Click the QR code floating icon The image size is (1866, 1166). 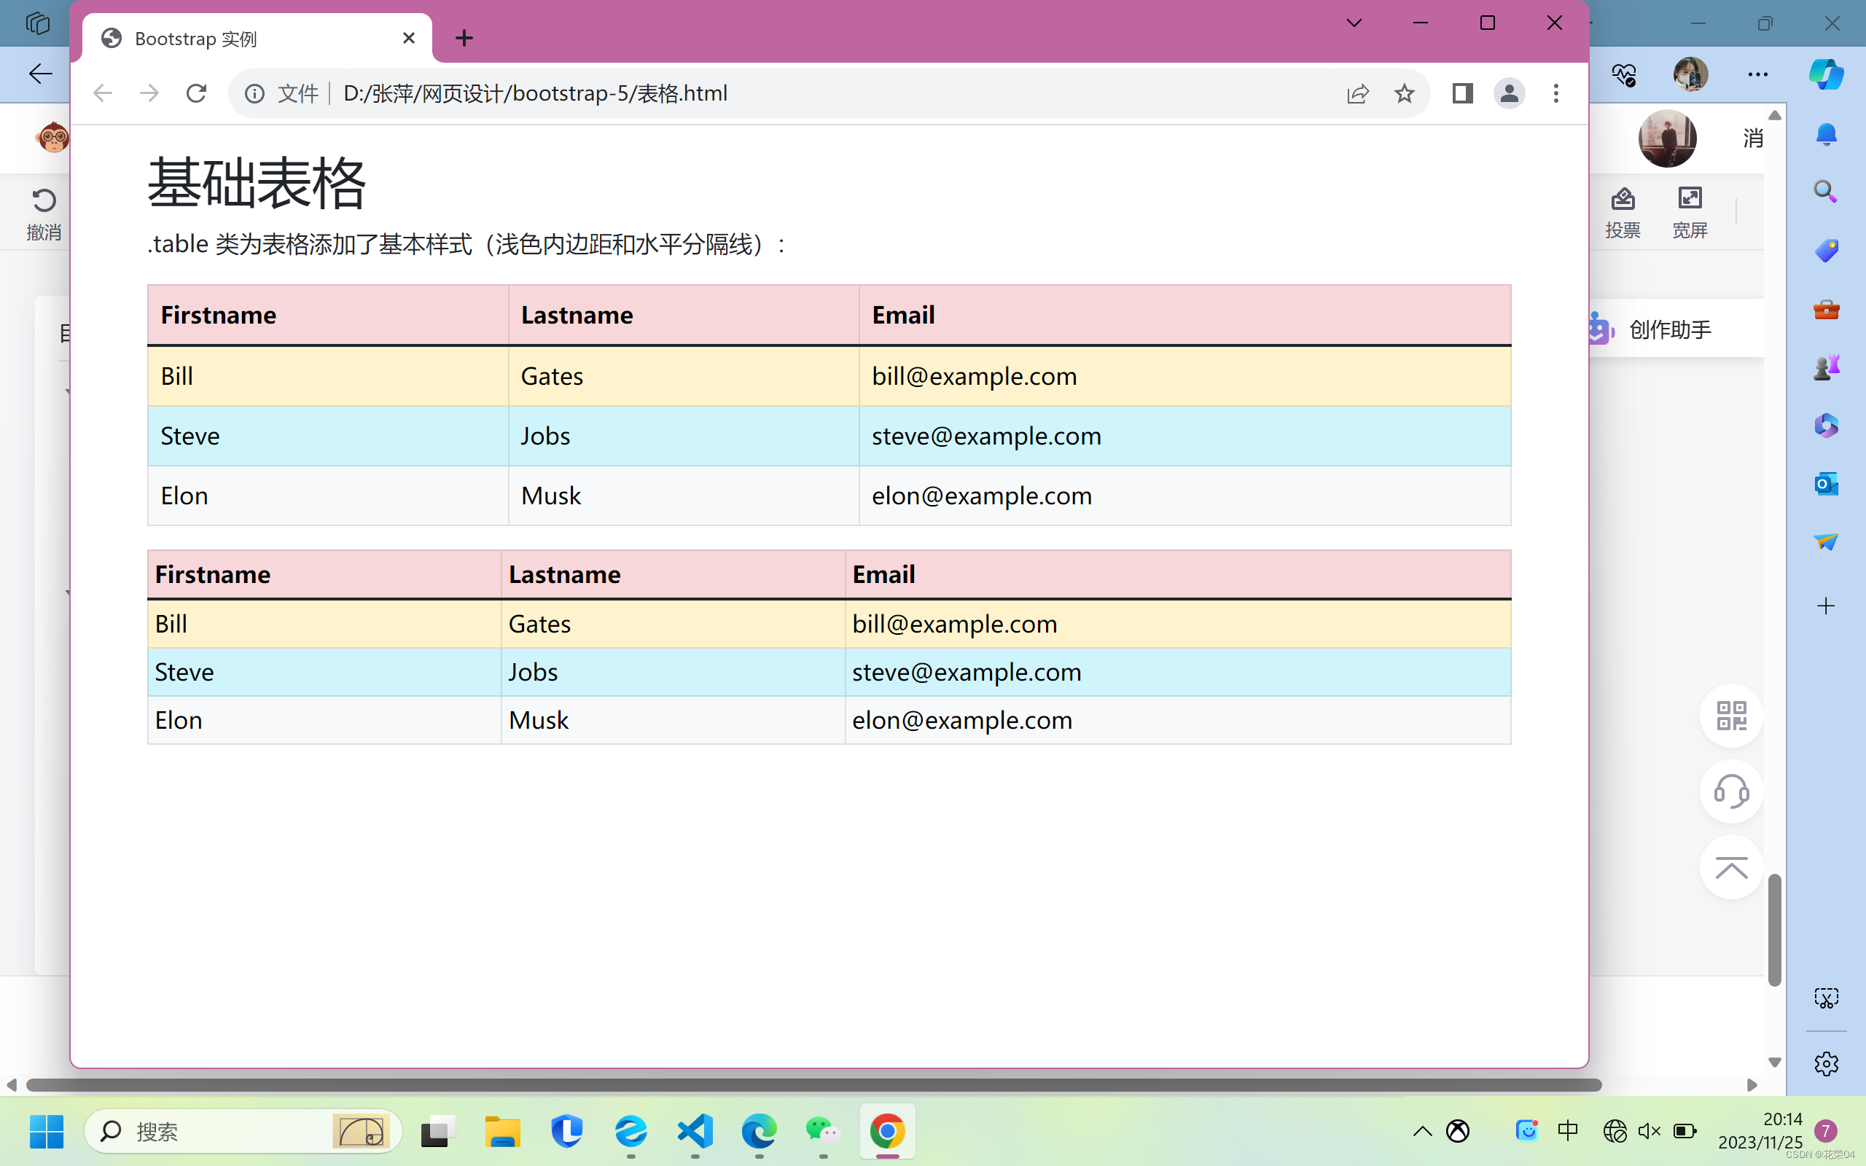pyautogui.click(x=1730, y=716)
